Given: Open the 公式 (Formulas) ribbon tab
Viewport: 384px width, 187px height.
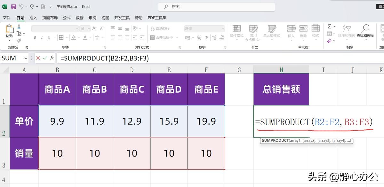Looking at the screenshot, I should coord(67,18).
